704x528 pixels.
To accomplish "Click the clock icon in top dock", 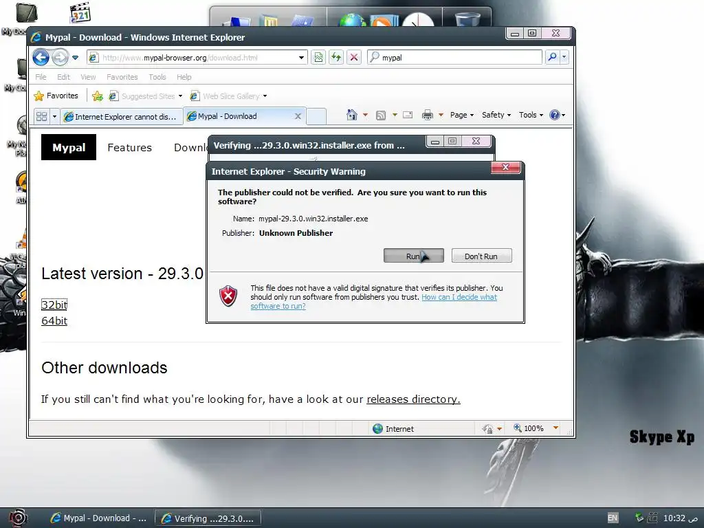I will (418, 19).
